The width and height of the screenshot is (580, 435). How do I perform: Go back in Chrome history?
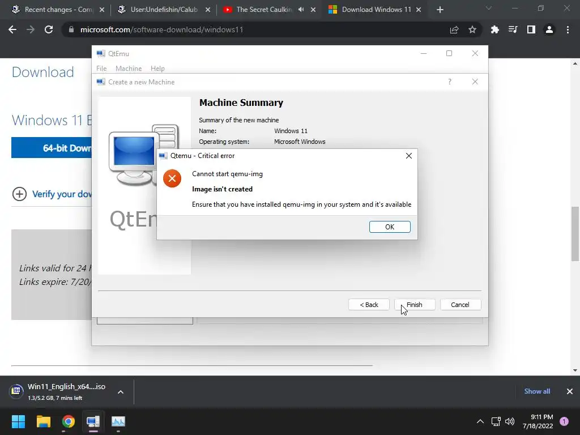click(12, 29)
